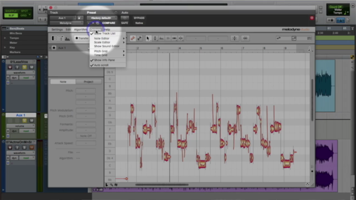Disable the Auto scroll option
Viewport: 356px width, 200px height.
[107, 65]
